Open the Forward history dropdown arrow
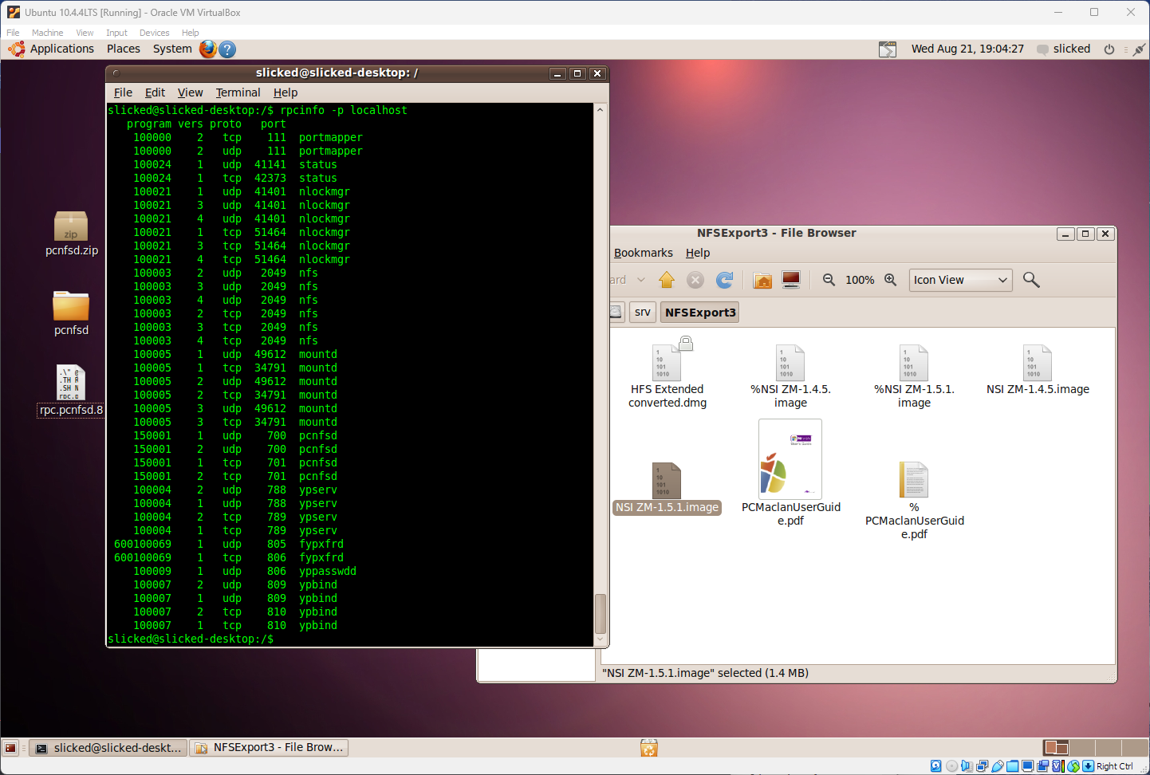Image resolution: width=1150 pixels, height=775 pixels. 641,280
